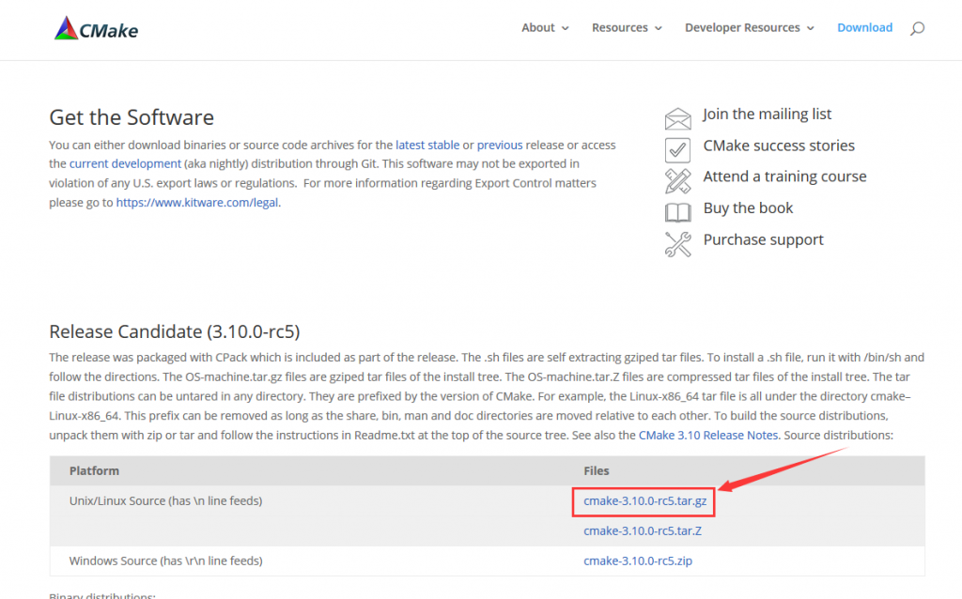Open the previous release link
Viewport: 962px width, 599px height.
tap(500, 145)
